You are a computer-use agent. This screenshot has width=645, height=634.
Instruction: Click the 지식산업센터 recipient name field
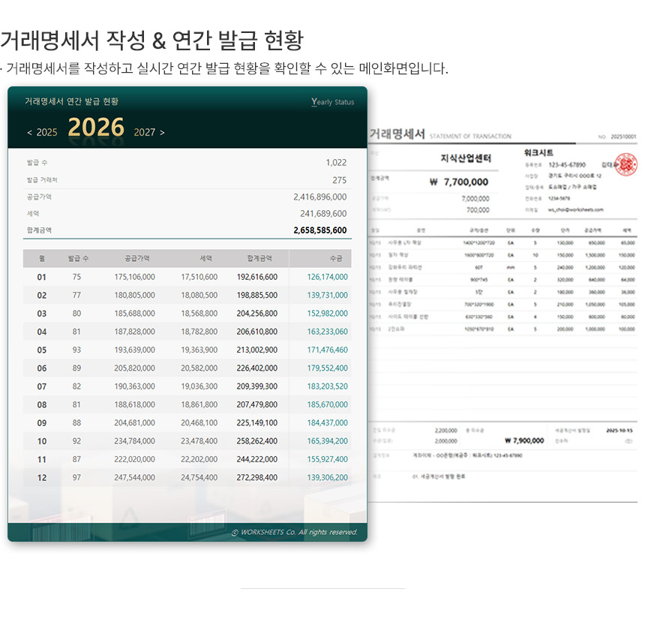(x=465, y=158)
